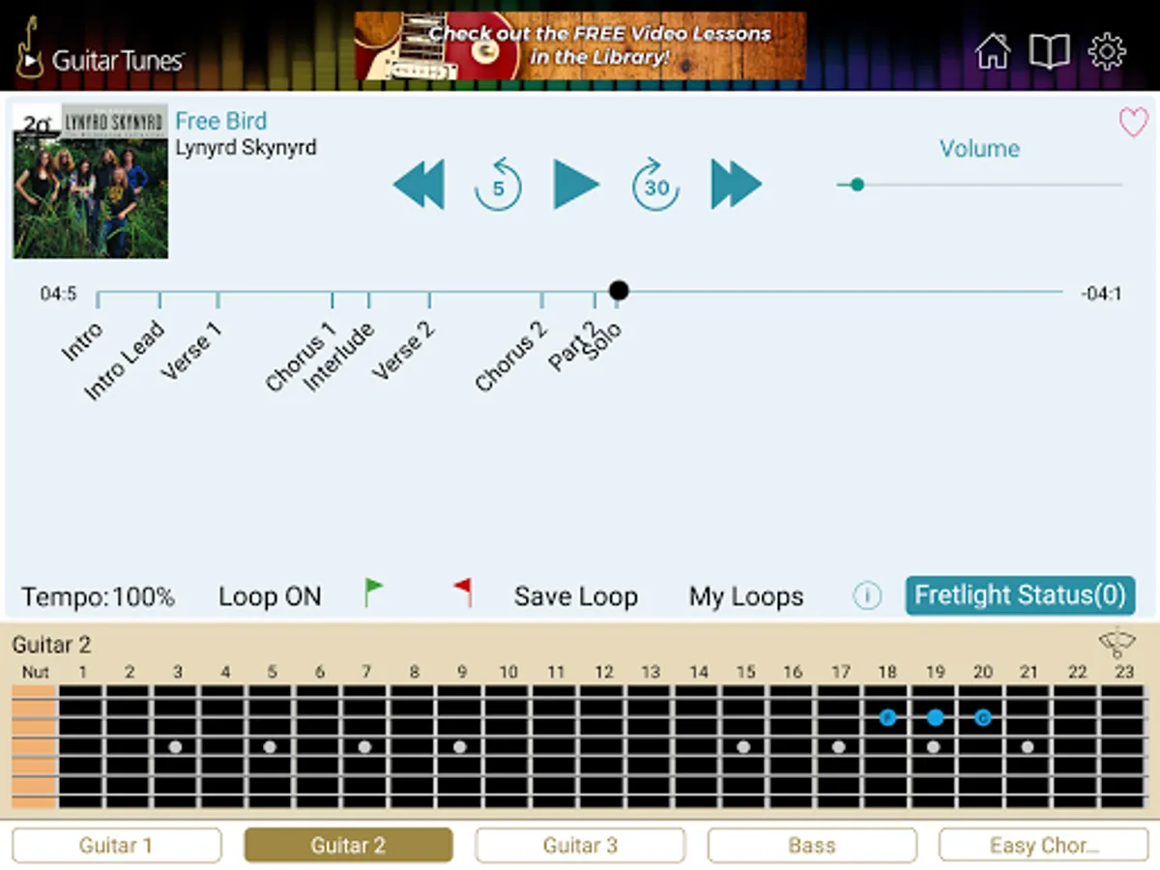Screen dimensions: 1160x870
Task: Click the Free Bird song title
Action: click(x=220, y=121)
